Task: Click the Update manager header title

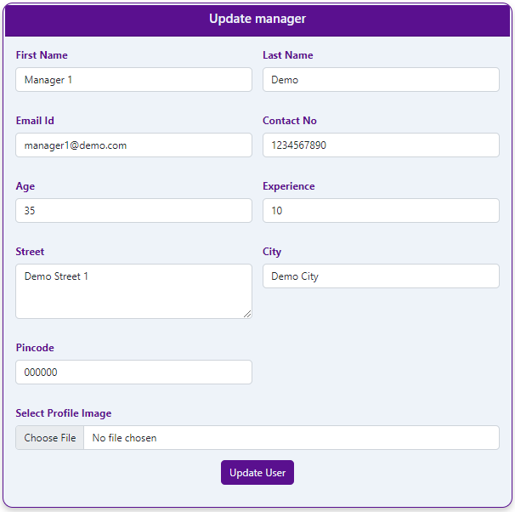Action: point(257,19)
